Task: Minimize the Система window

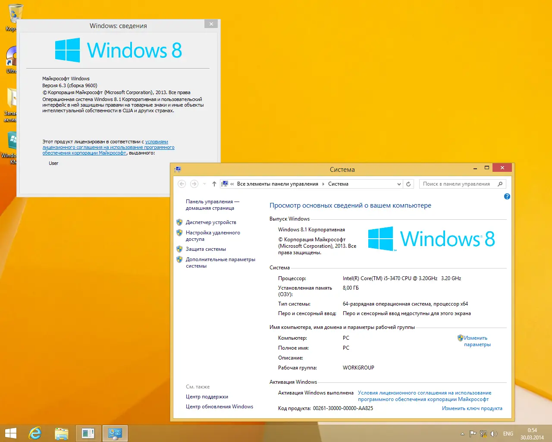Action: pyautogui.click(x=475, y=168)
